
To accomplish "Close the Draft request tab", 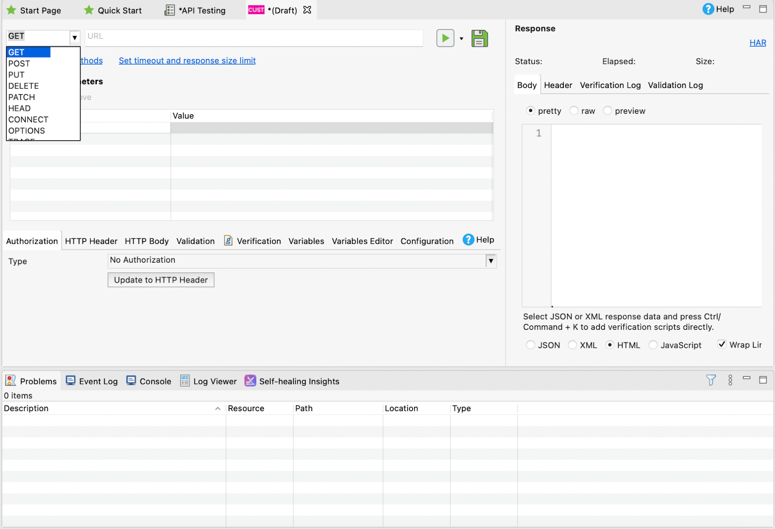I will 307,10.
